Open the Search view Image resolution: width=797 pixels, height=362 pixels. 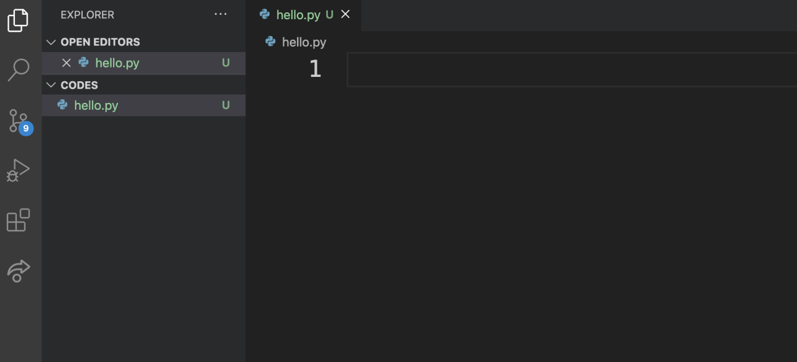pyautogui.click(x=18, y=70)
